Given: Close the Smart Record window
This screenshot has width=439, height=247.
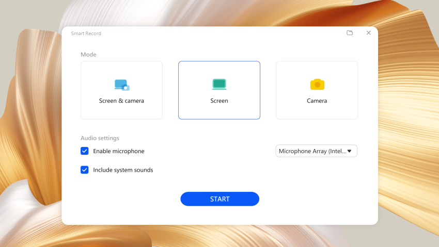Looking at the screenshot, I should [x=368, y=32].
